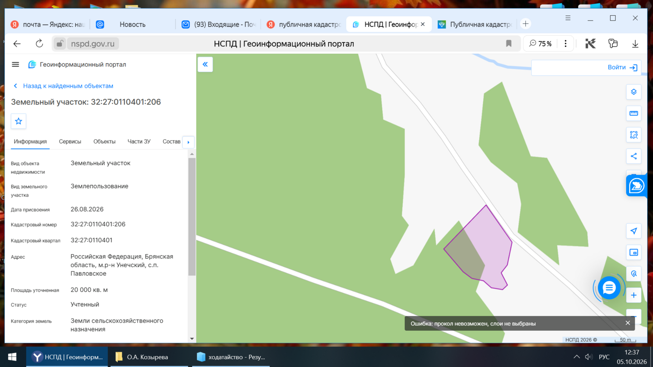
Task: Select the ruler measurement tool
Action: coord(633,113)
